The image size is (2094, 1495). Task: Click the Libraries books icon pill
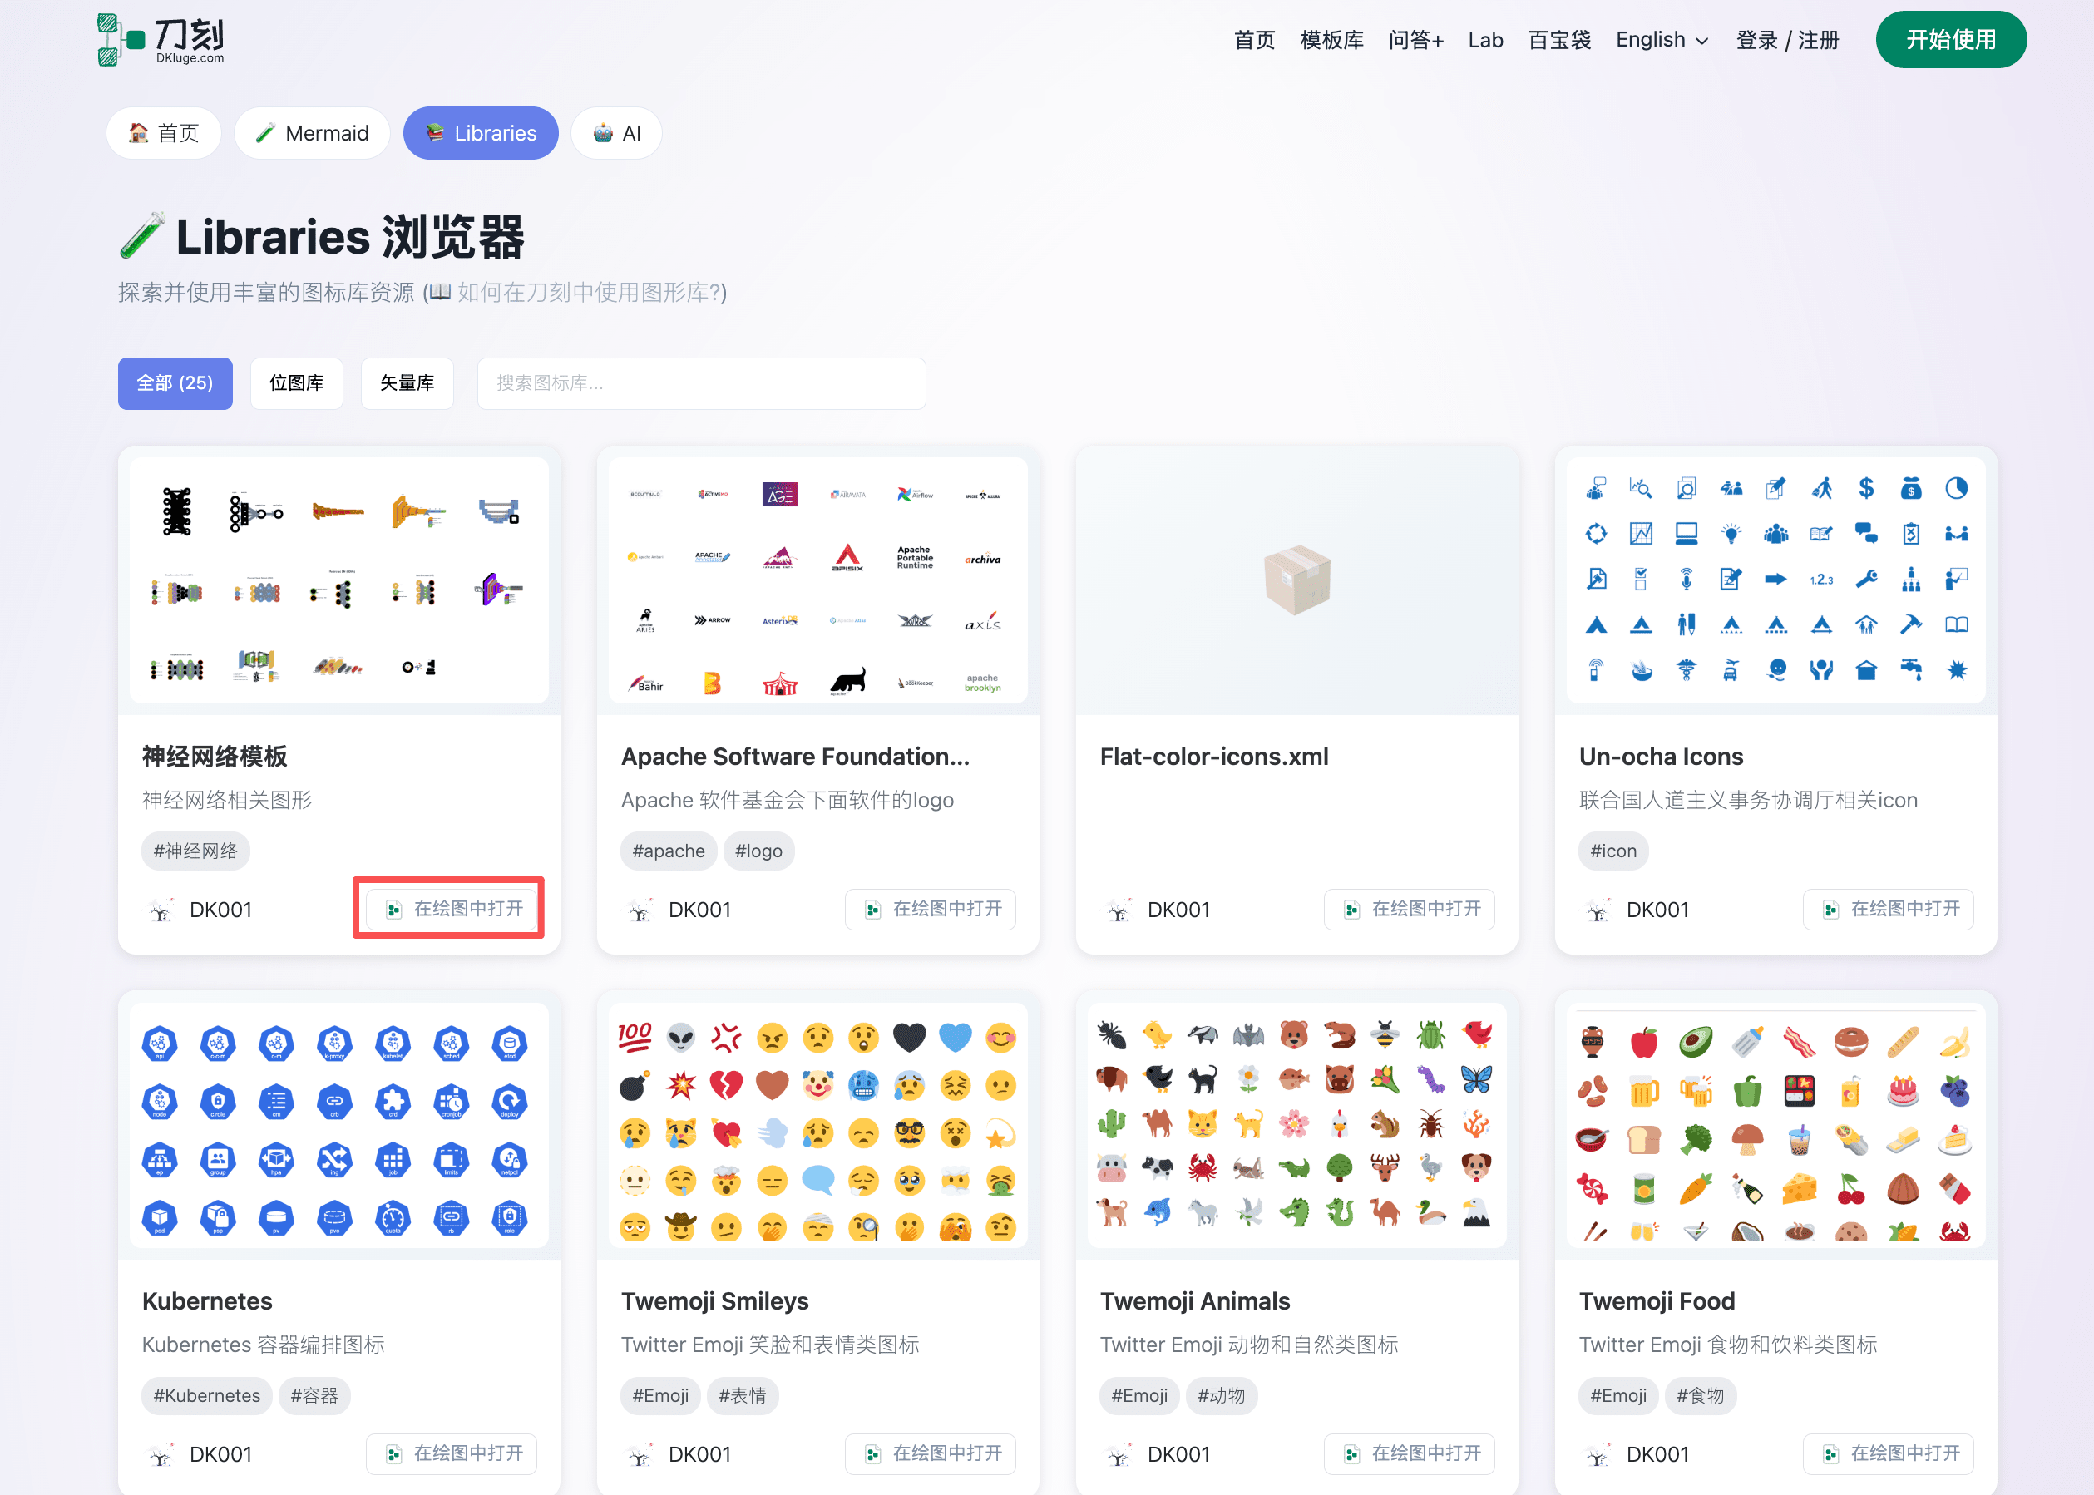(x=433, y=132)
